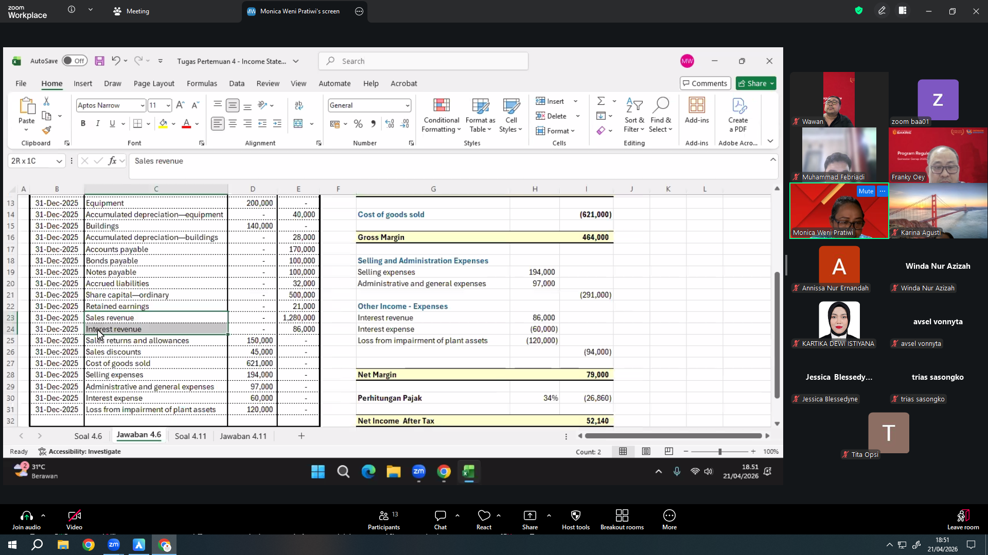Toggle Bold formatting
The height and width of the screenshot is (555, 988).
click(83, 124)
